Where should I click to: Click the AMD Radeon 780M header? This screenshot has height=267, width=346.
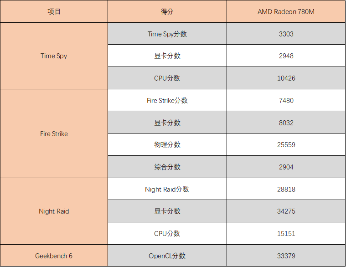coord(286,11)
